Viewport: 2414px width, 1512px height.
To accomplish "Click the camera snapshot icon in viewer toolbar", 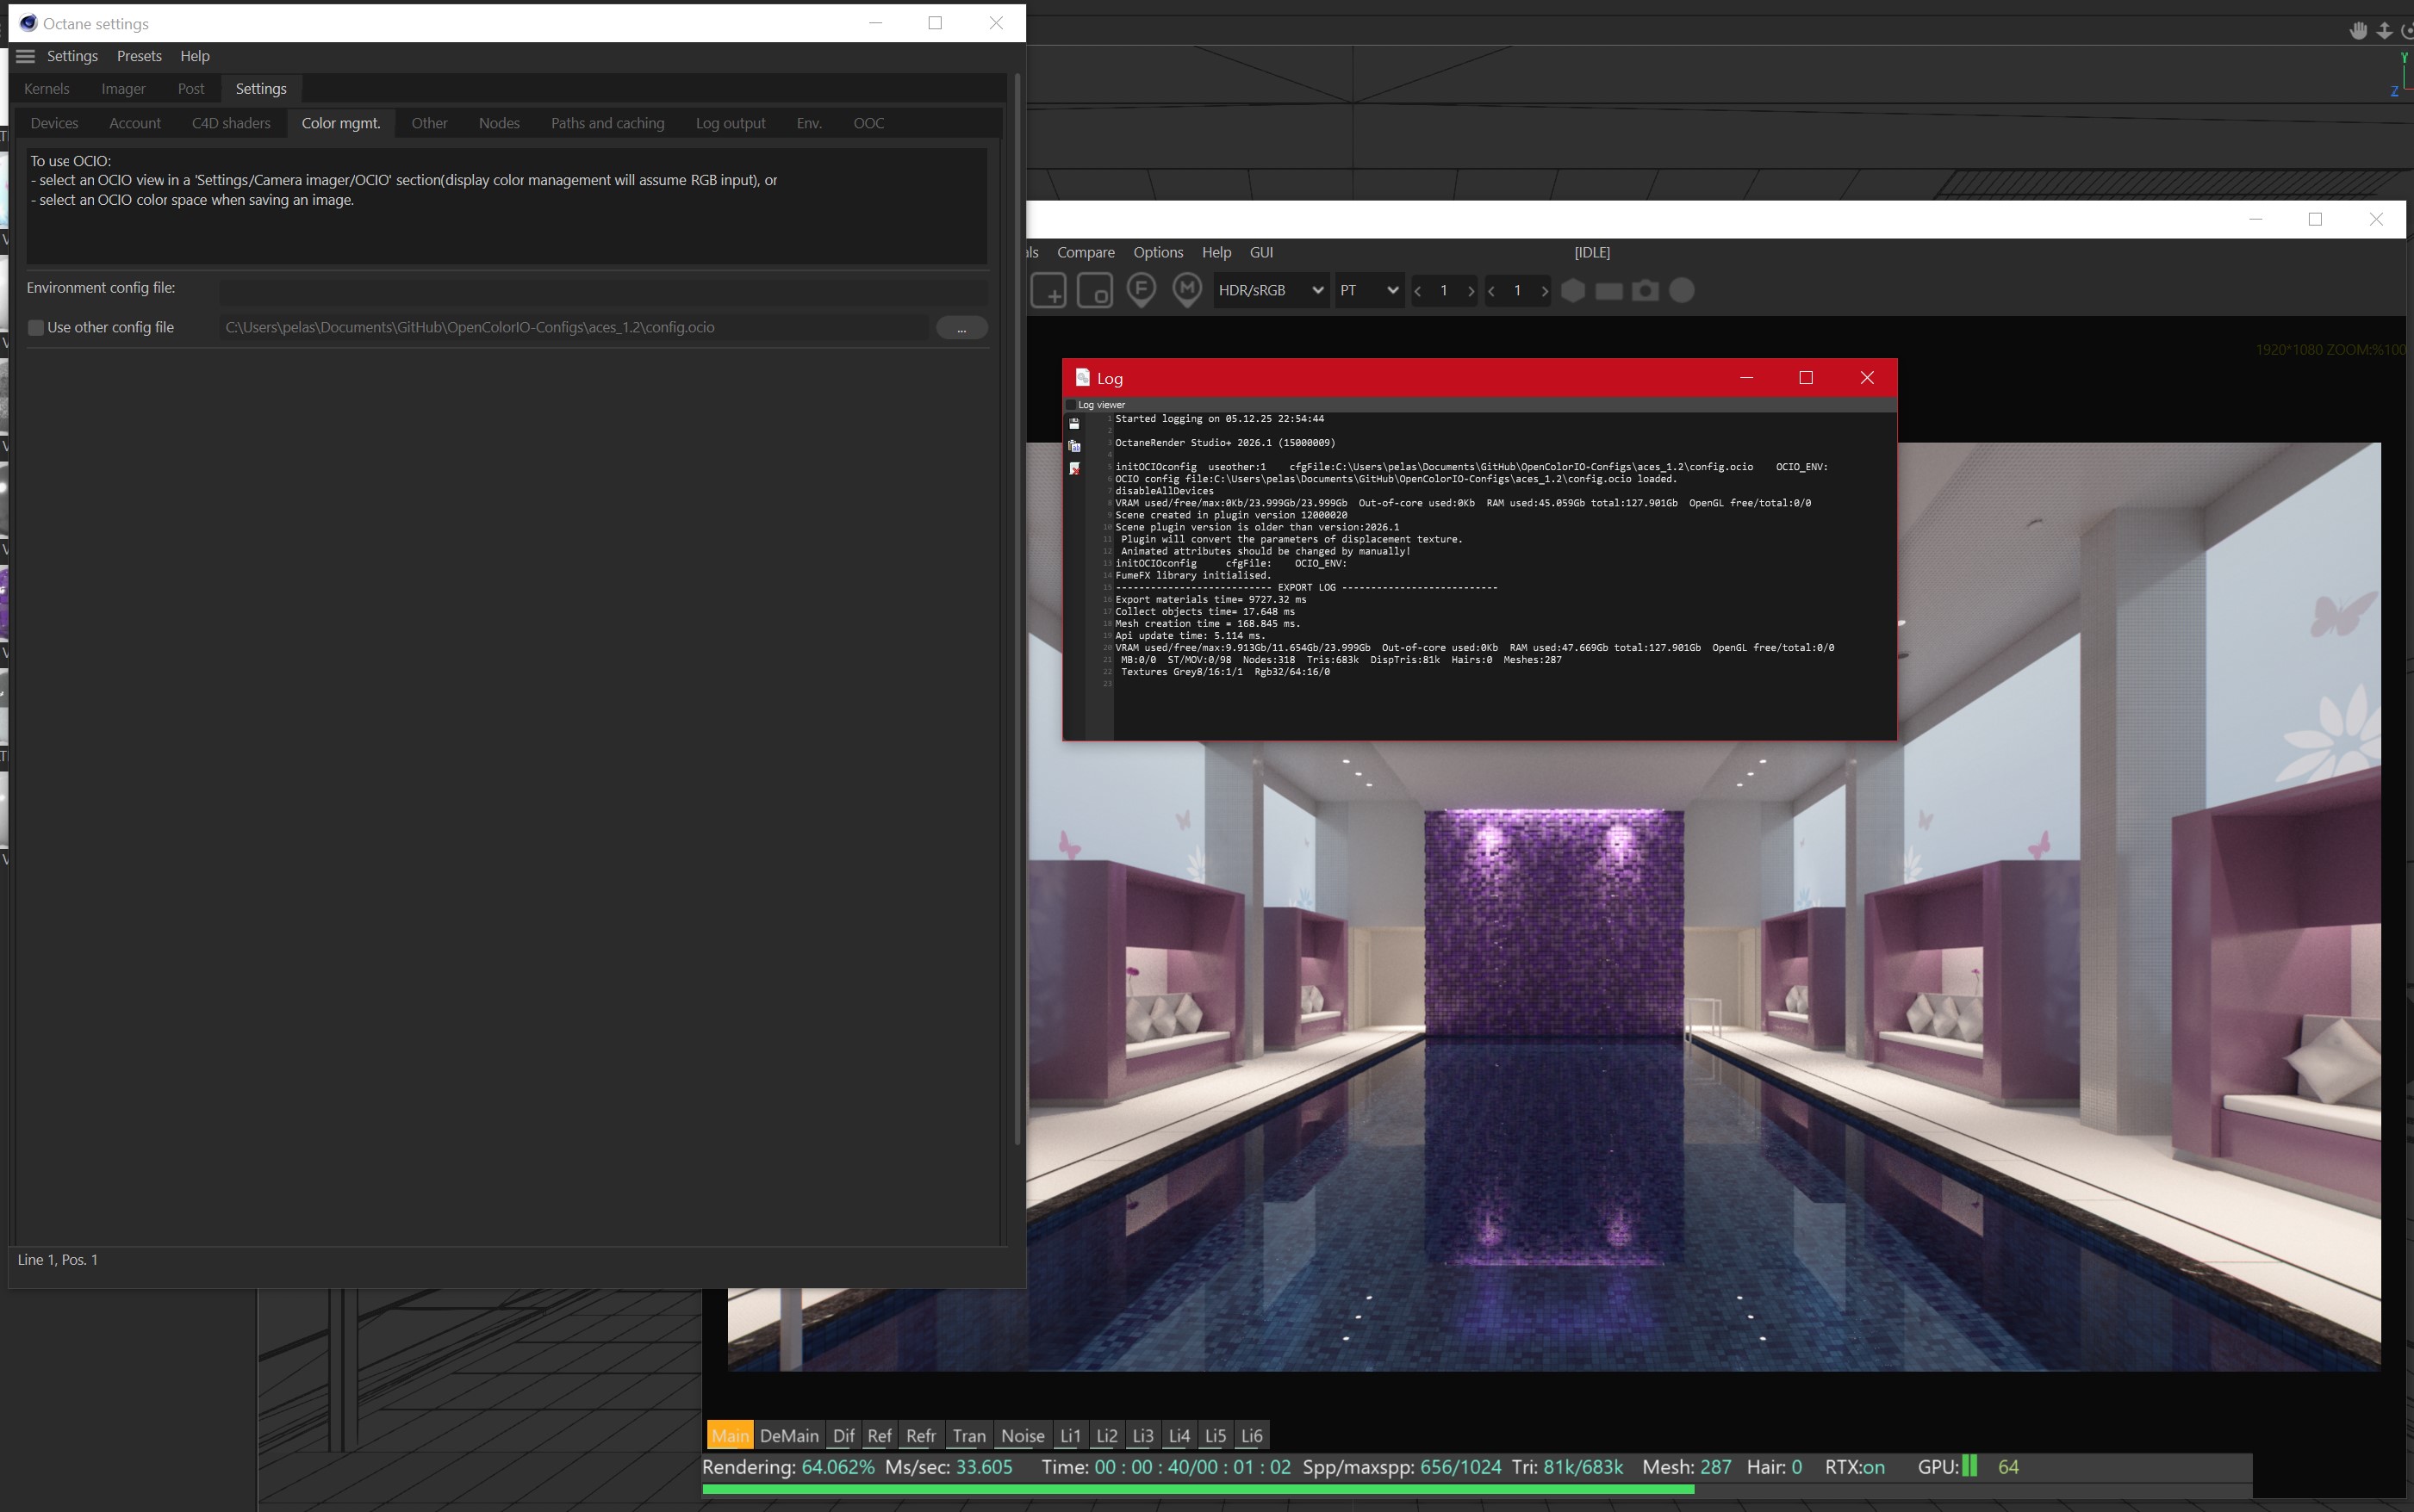I will pos(1645,291).
